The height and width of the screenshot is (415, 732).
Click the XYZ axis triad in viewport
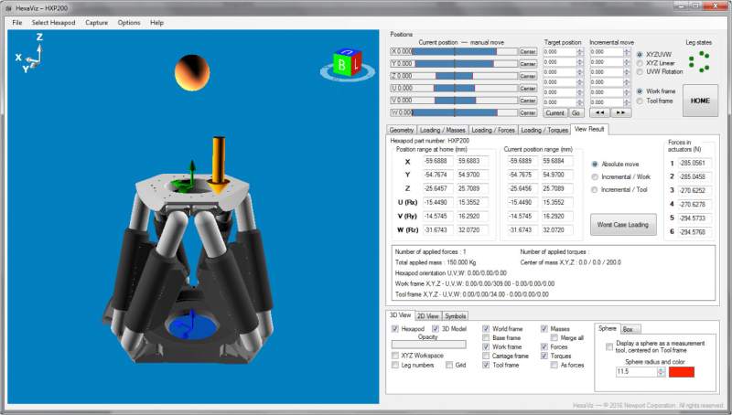(x=31, y=55)
